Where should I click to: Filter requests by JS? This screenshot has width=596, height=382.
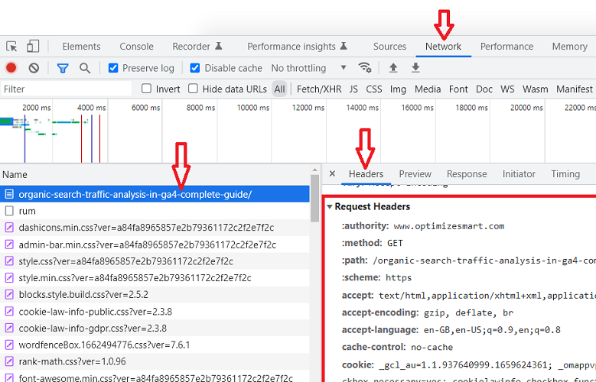tap(353, 89)
